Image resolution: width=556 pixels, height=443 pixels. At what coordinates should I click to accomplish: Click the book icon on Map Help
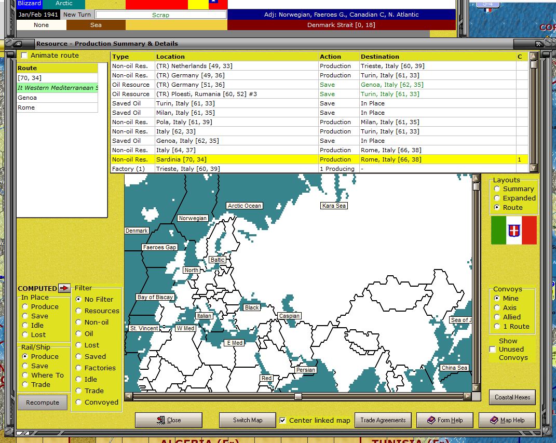click(493, 420)
